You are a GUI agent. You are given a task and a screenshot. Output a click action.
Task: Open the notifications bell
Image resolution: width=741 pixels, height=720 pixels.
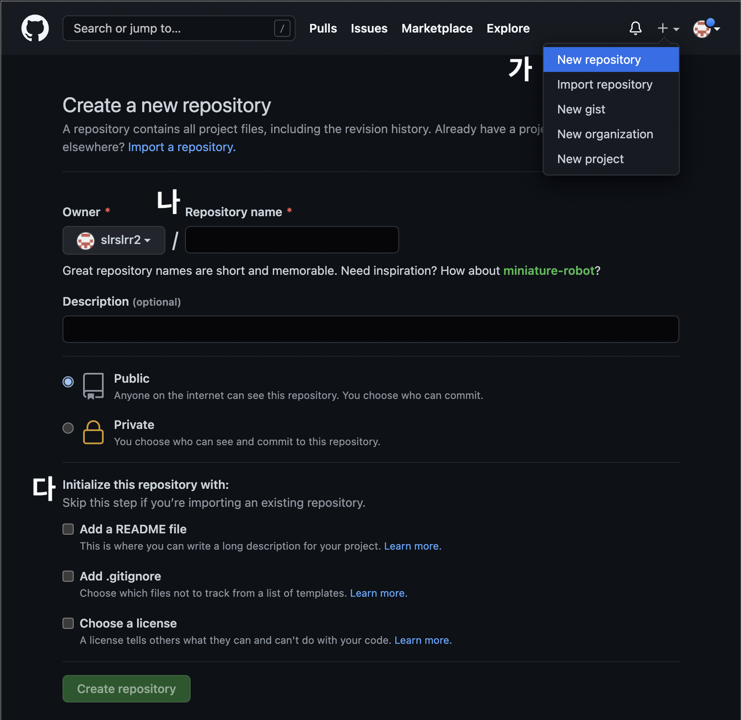click(636, 28)
